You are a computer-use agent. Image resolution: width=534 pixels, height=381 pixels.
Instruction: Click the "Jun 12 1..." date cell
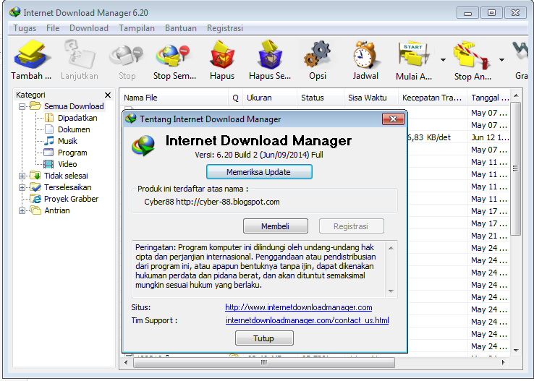490,137
